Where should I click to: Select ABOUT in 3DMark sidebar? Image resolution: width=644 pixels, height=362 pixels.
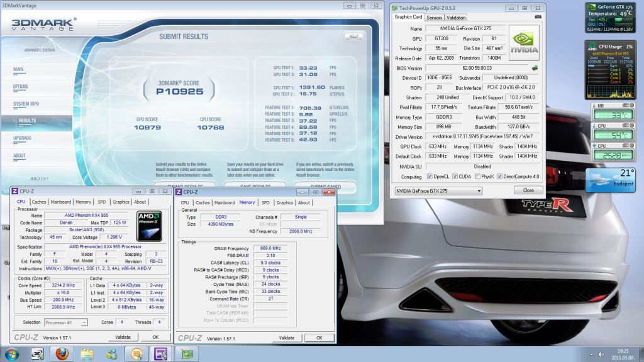point(19,156)
